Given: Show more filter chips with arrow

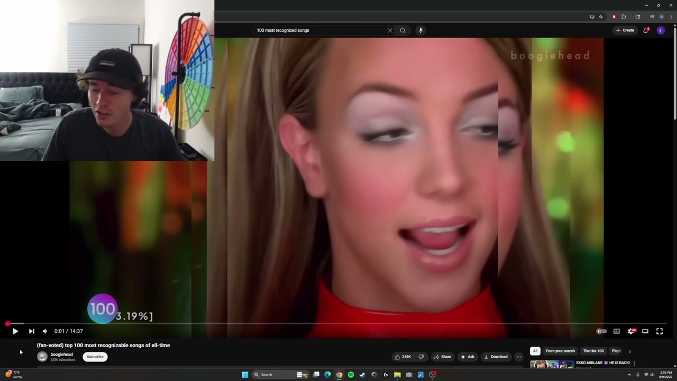Looking at the screenshot, I should click(x=629, y=351).
